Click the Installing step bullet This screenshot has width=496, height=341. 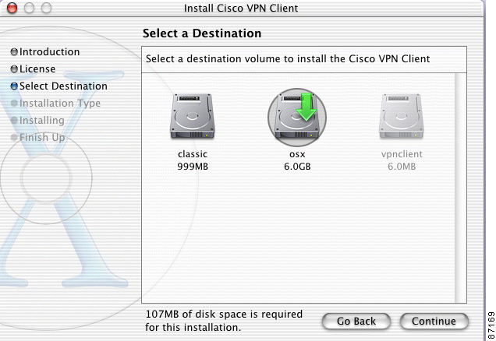pyautogui.click(x=14, y=121)
